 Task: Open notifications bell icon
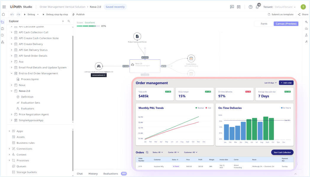click(x=257, y=7)
